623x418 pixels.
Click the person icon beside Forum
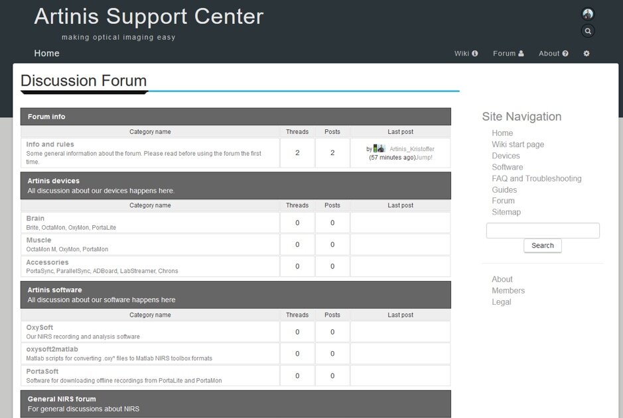(521, 54)
